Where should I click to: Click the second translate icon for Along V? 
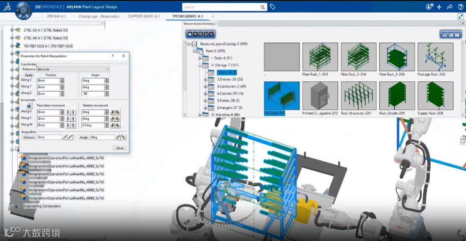(x=73, y=119)
